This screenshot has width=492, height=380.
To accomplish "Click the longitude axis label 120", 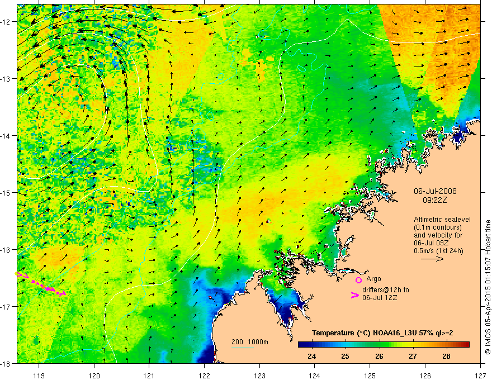I will pos(94,376).
